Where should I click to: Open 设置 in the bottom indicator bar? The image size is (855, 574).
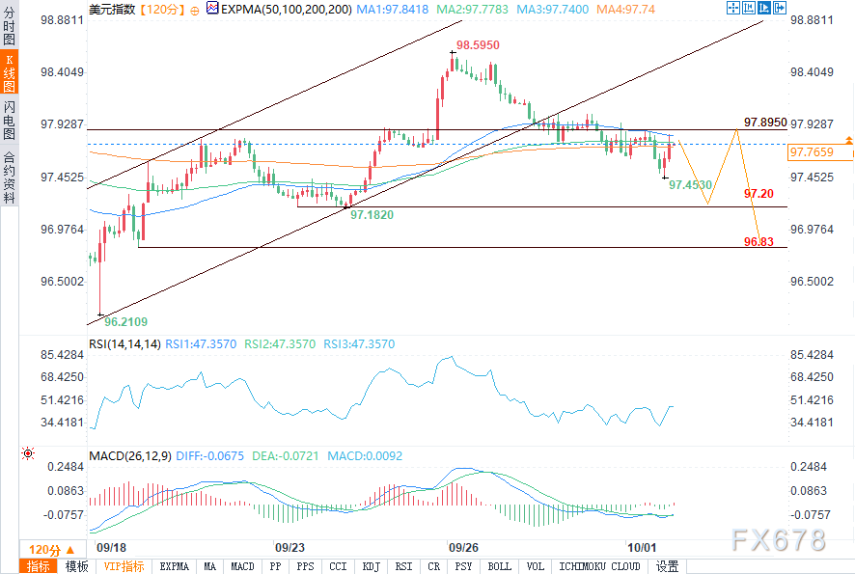tap(667, 566)
